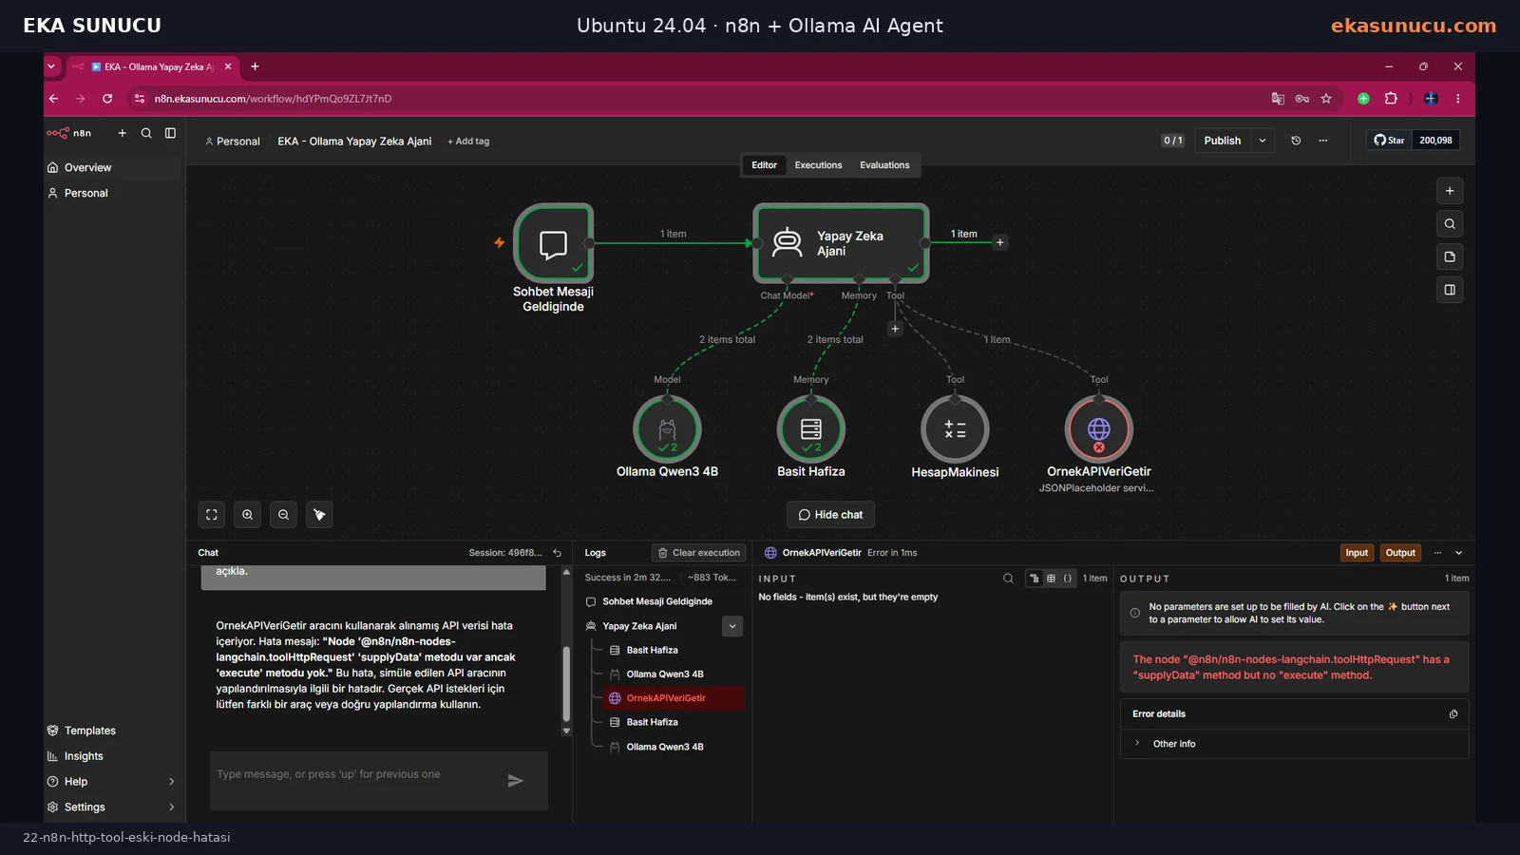The width and height of the screenshot is (1520, 855).
Task: Select the Ollama Qwen3 4B model node
Action: [667, 428]
